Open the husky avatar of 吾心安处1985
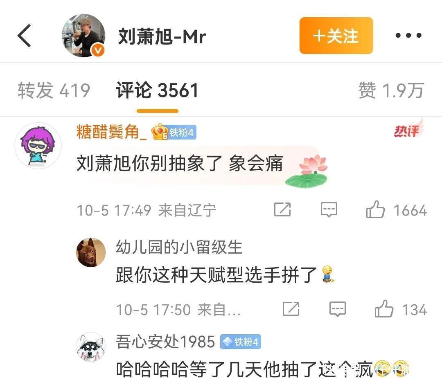 91,347
